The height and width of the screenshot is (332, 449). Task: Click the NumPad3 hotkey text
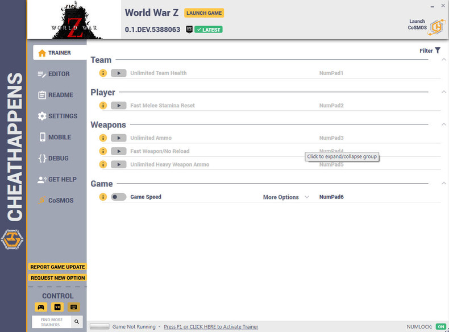click(x=331, y=138)
